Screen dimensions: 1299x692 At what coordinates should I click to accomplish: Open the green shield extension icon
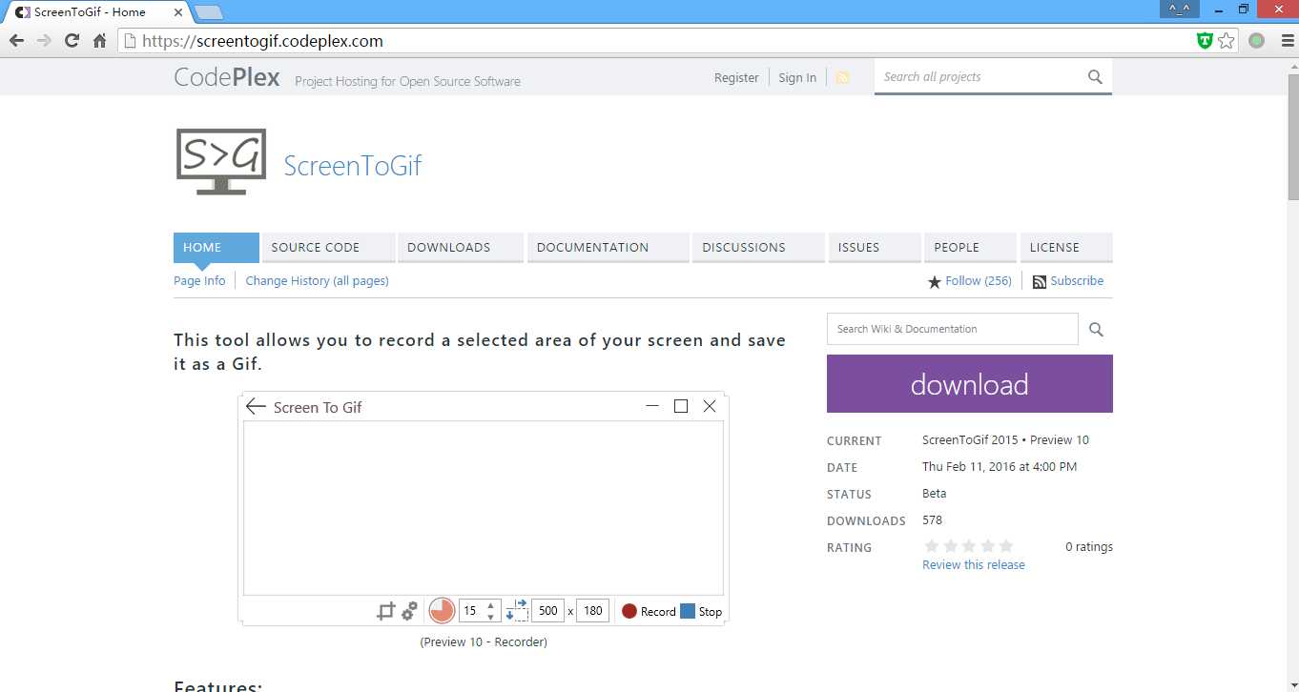click(1205, 41)
